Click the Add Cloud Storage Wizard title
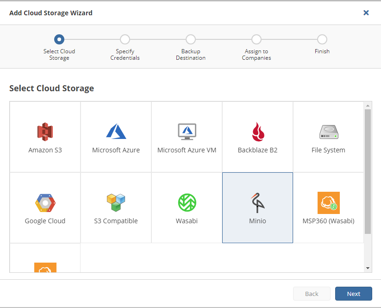Screen dimensions: 381x308 point(51,13)
